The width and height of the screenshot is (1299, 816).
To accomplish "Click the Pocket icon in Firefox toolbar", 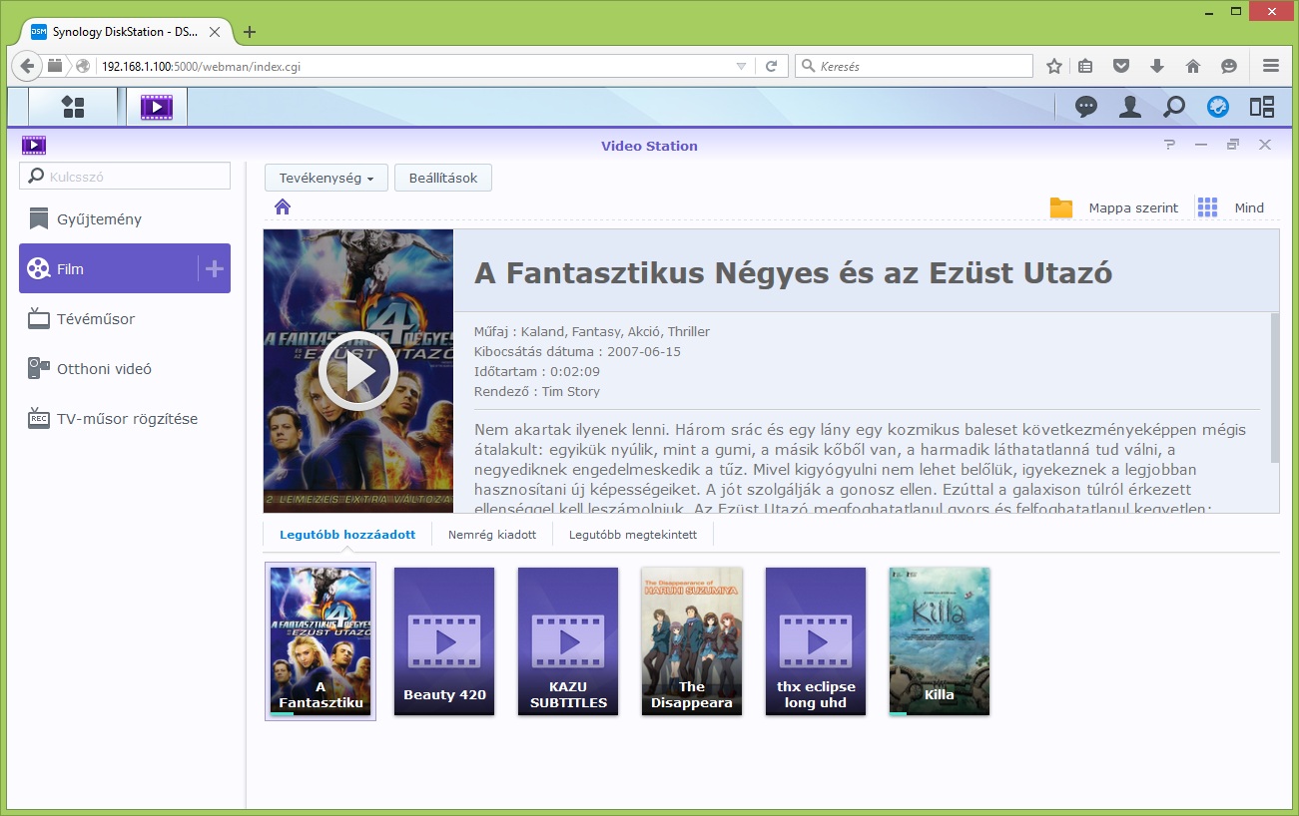I will [1121, 66].
